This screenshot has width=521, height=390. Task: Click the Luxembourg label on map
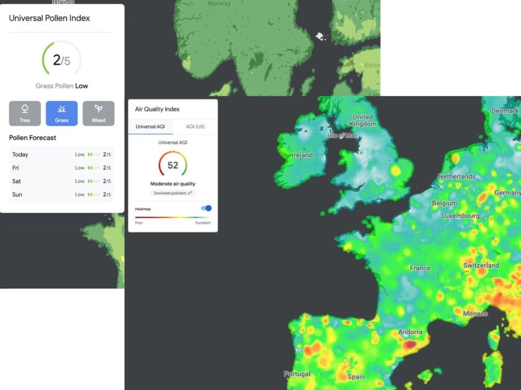[461, 216]
